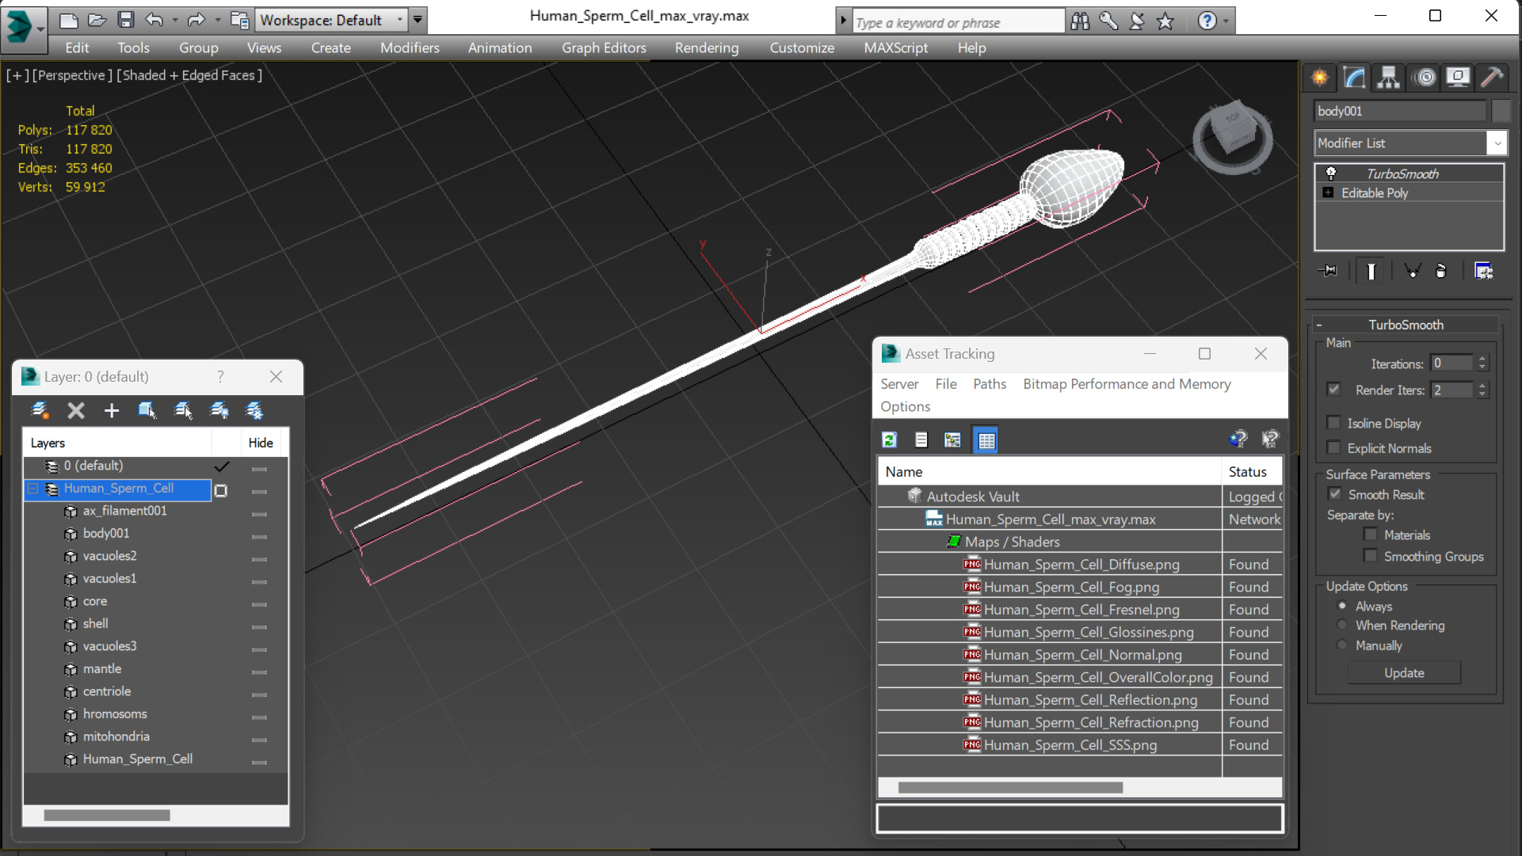Click the Perspective viewport label
The height and width of the screenshot is (856, 1522).
pyautogui.click(x=71, y=75)
